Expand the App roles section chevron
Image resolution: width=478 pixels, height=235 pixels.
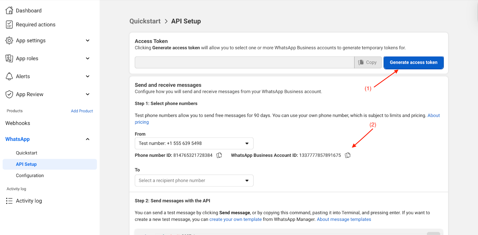pyautogui.click(x=88, y=59)
